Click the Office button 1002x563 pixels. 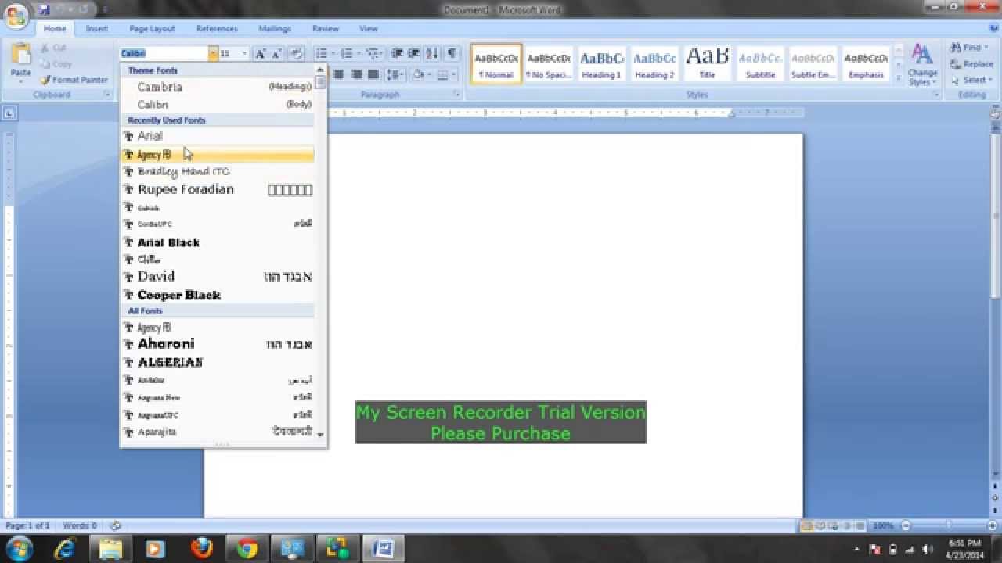pyautogui.click(x=16, y=16)
